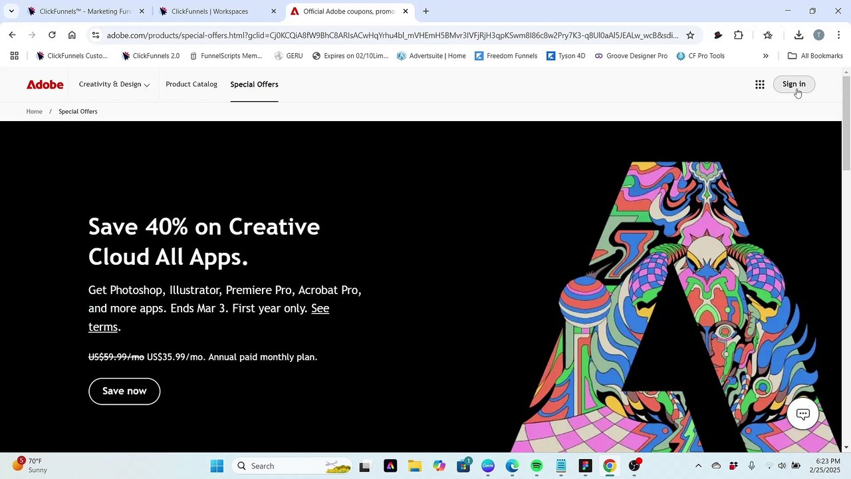Reload the page with the refresh icon
This screenshot has height=479, width=851.
52,35
